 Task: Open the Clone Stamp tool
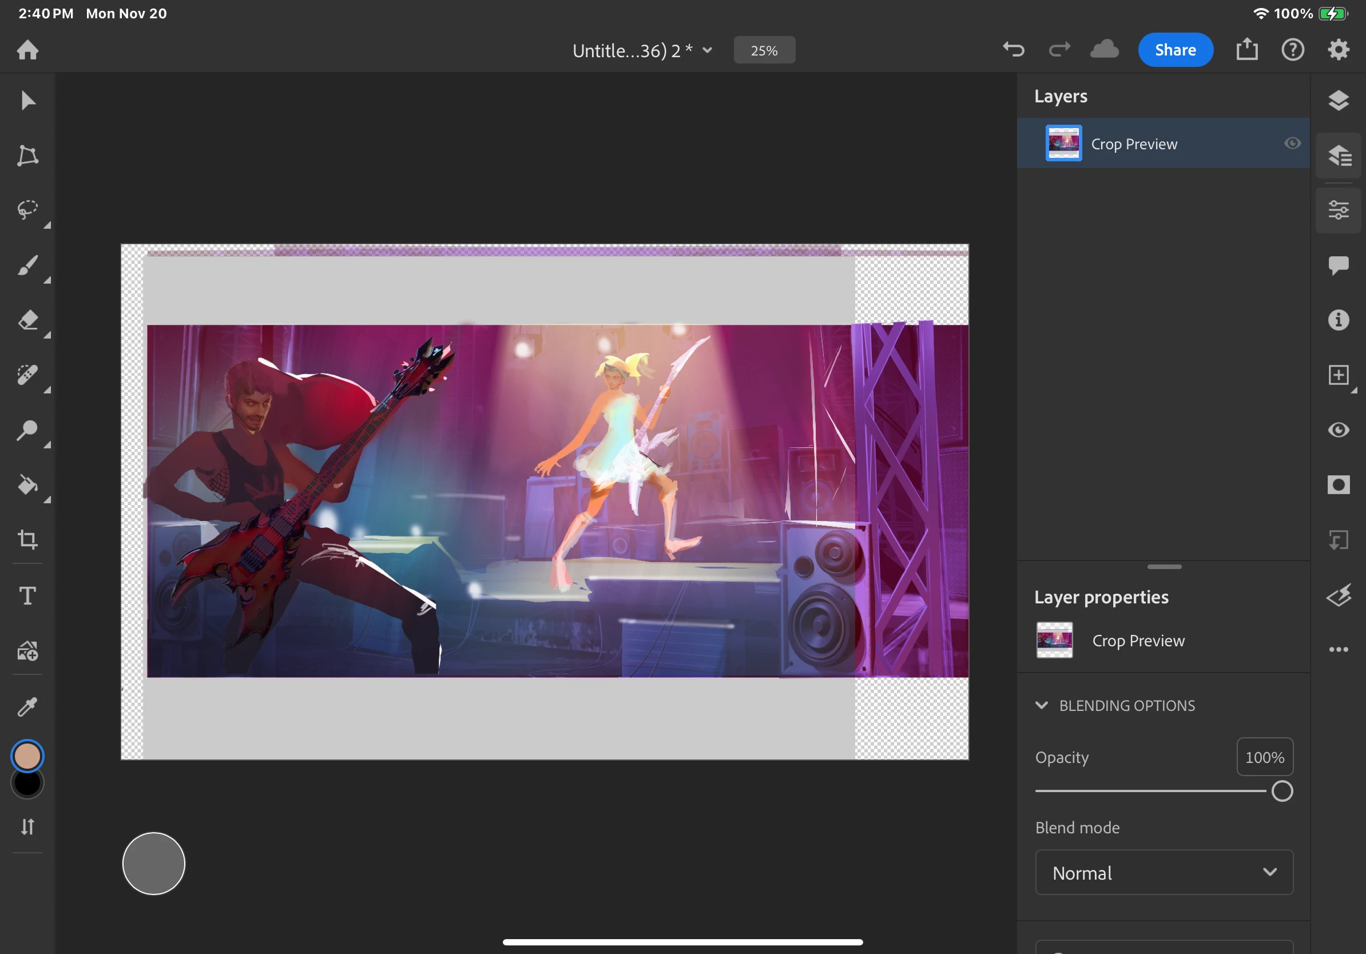(x=27, y=430)
